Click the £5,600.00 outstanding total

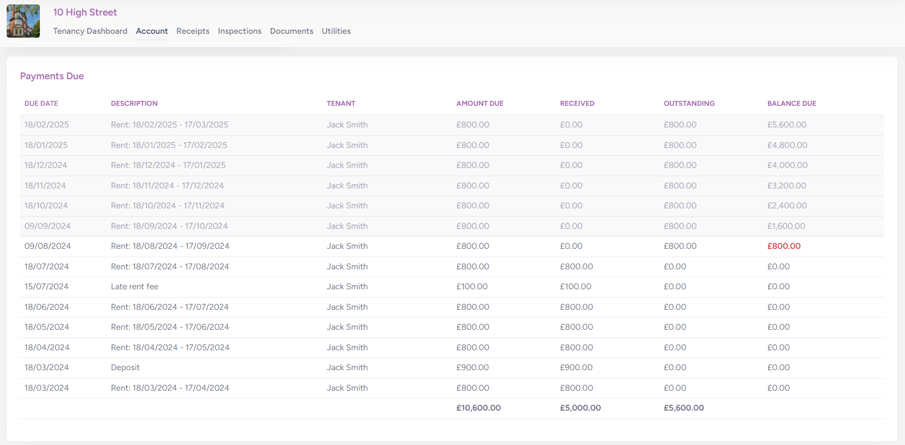coord(684,408)
